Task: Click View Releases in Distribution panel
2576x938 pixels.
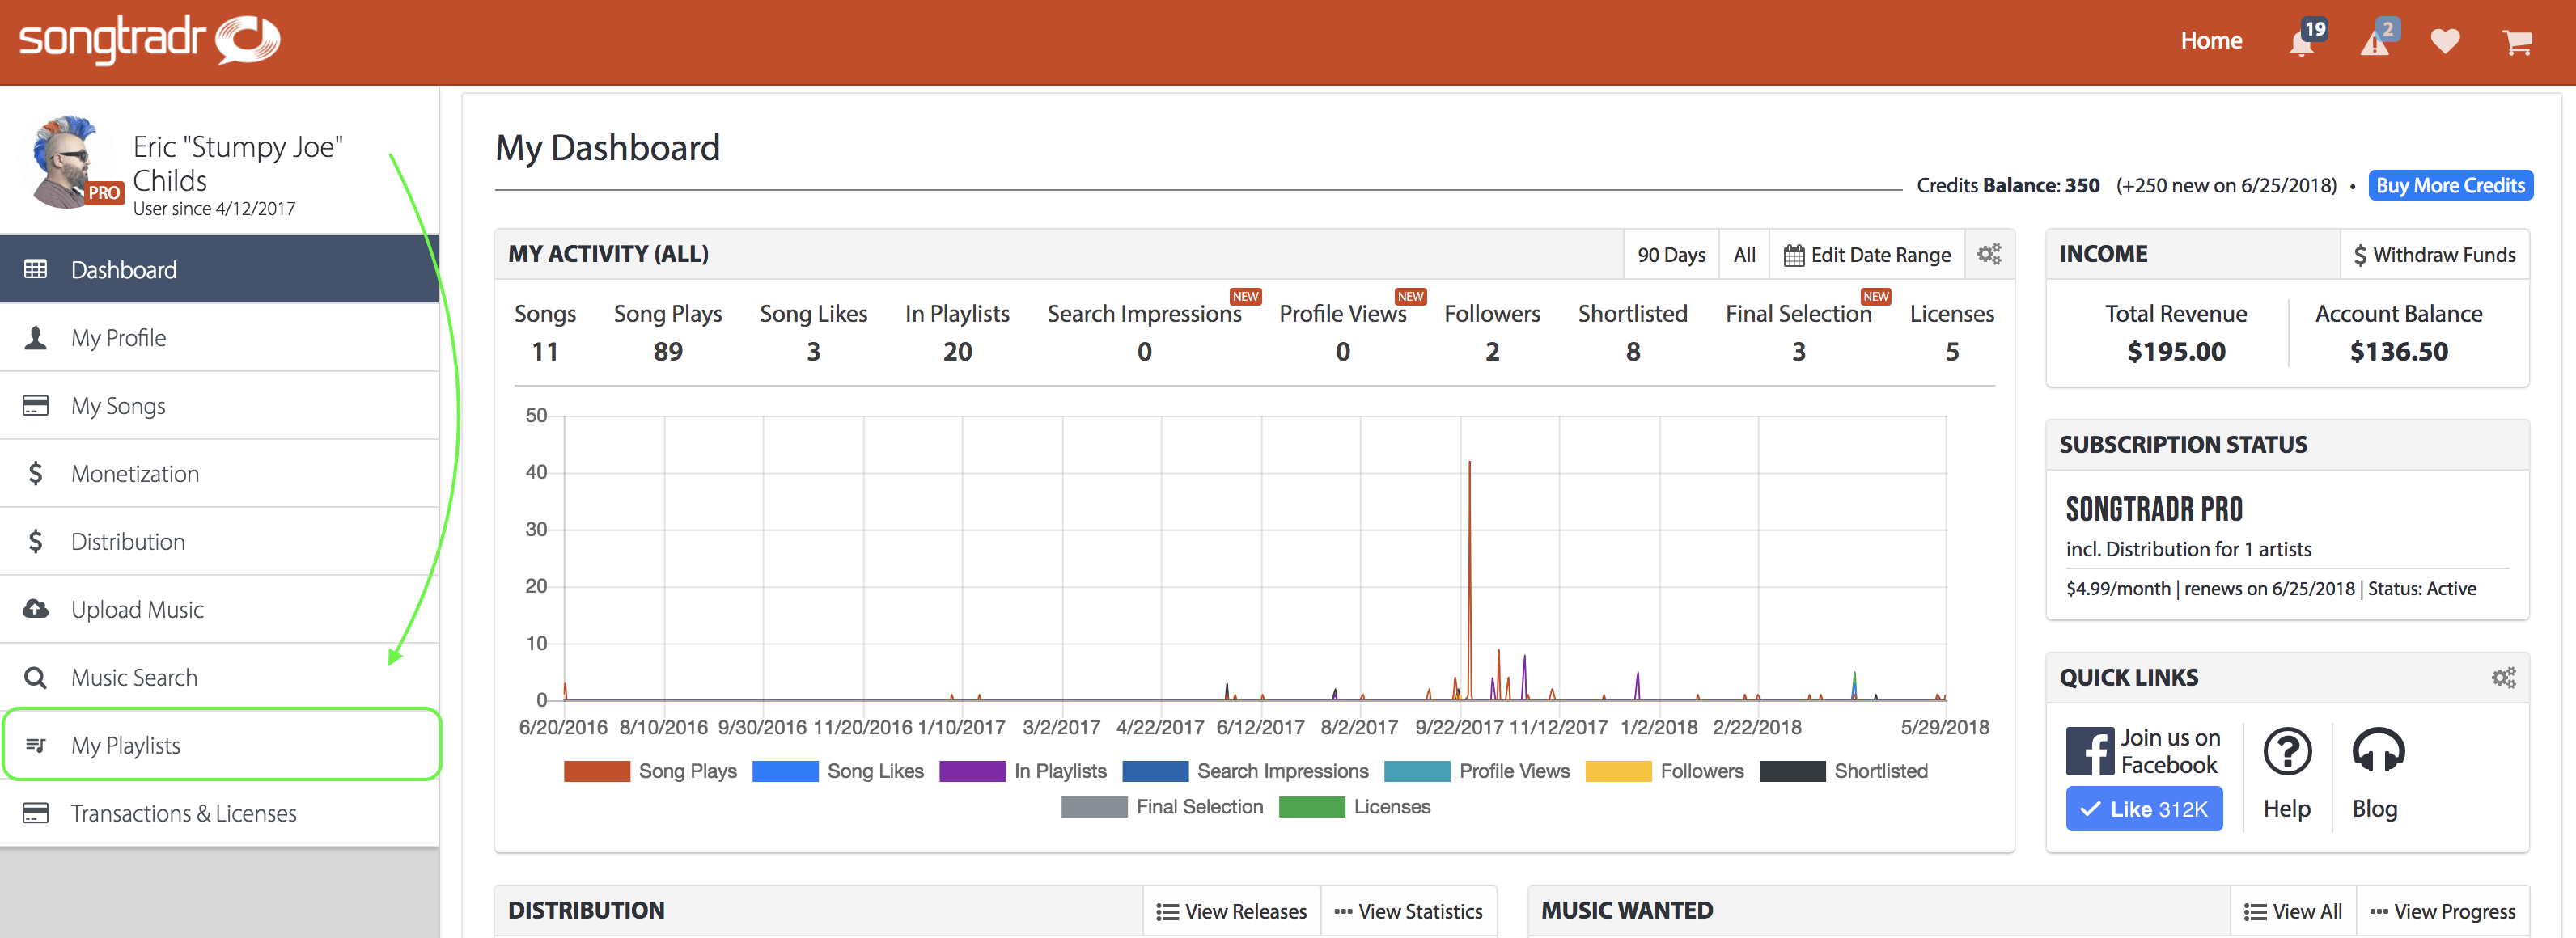Action: 1231,911
